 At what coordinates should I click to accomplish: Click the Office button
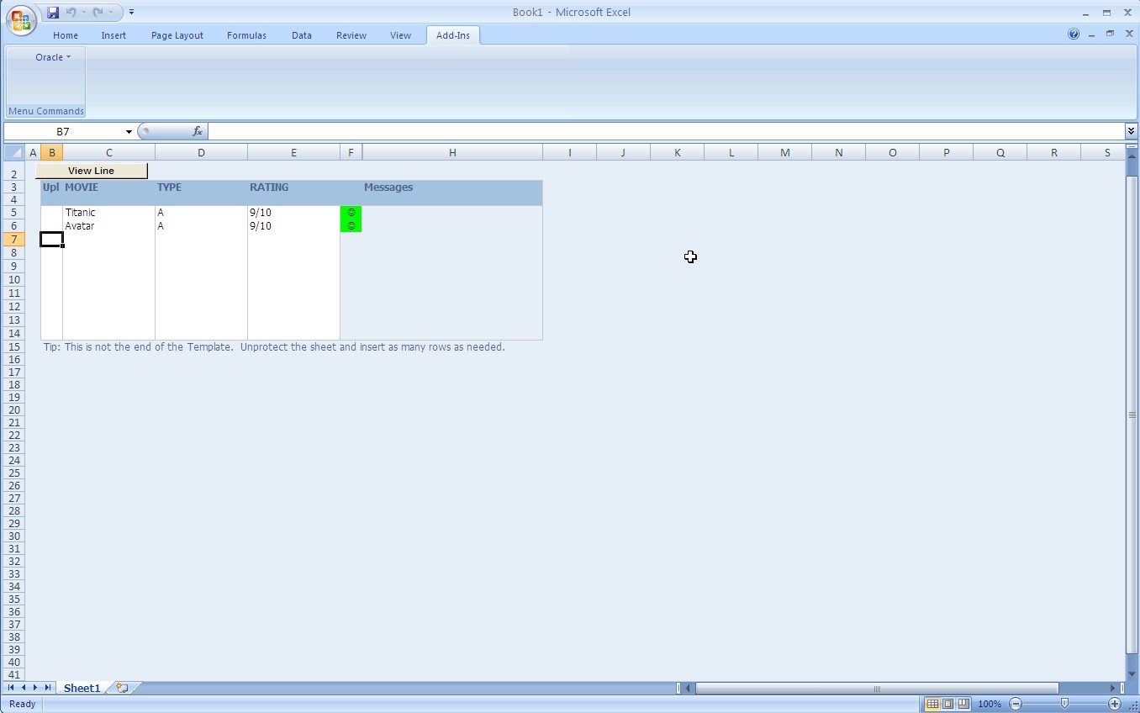[20, 20]
